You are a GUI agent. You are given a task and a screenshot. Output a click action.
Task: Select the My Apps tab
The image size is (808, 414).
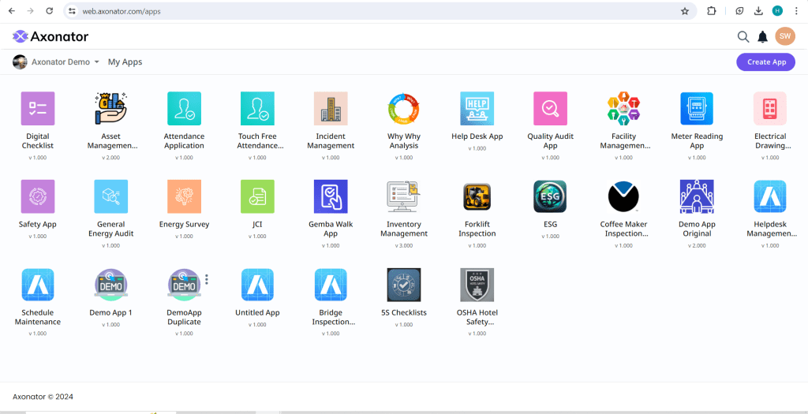coord(125,62)
